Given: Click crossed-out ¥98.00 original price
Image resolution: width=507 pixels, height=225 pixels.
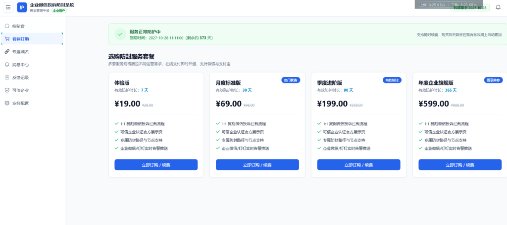Looking at the screenshot, I should coord(249,105).
